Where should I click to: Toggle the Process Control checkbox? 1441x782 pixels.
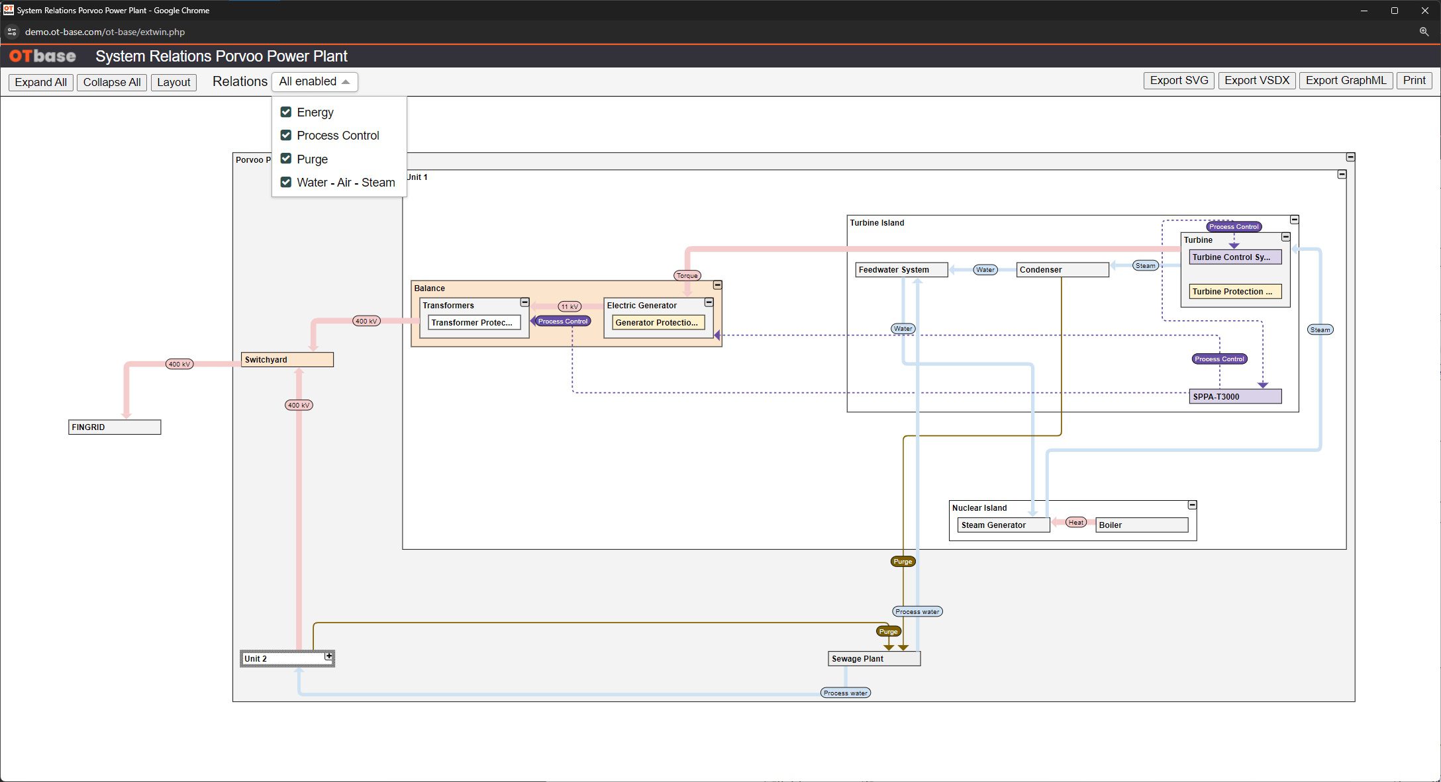point(286,135)
